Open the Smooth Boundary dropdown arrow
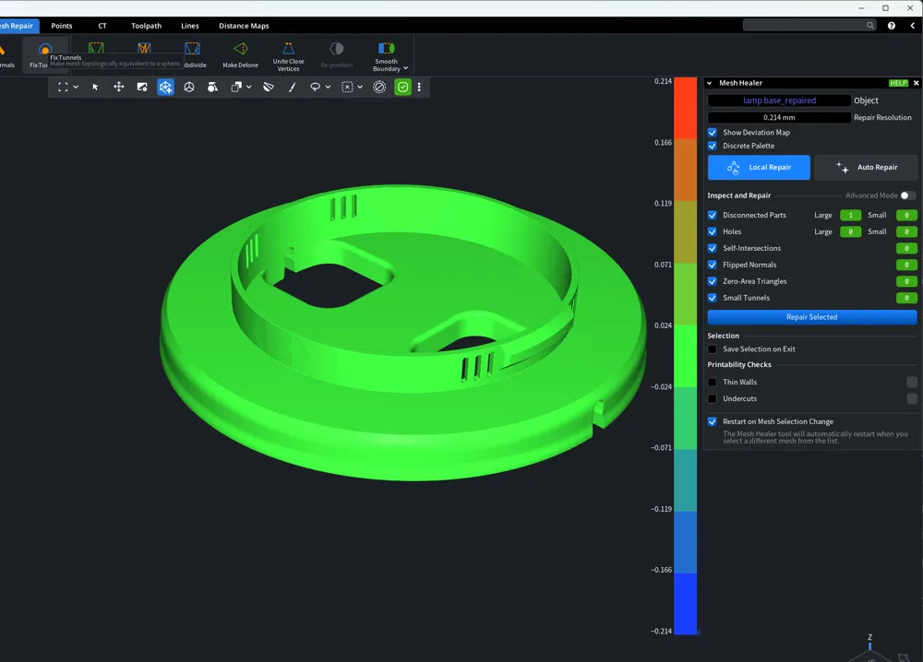The width and height of the screenshot is (923, 662). 405,68
